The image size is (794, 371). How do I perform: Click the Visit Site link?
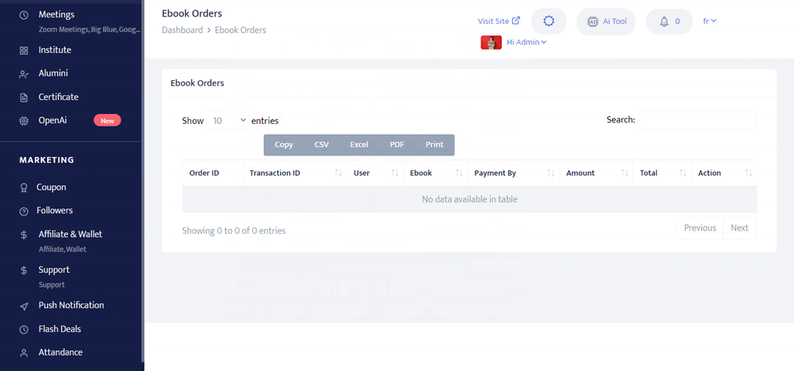pos(499,21)
